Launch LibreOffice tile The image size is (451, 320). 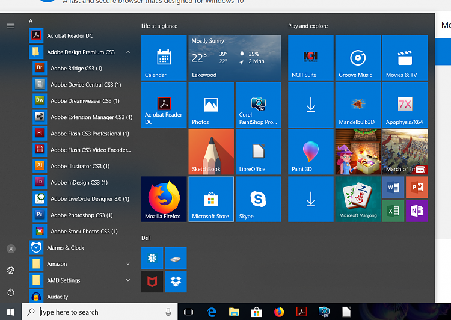click(x=259, y=152)
